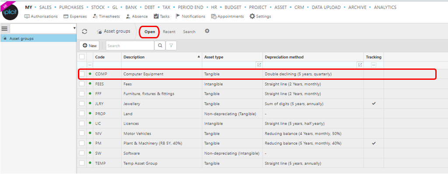Toggle the hamburger sidebar menu
Image resolution: width=448 pixels, height=174 pixels.
(x=4, y=28)
